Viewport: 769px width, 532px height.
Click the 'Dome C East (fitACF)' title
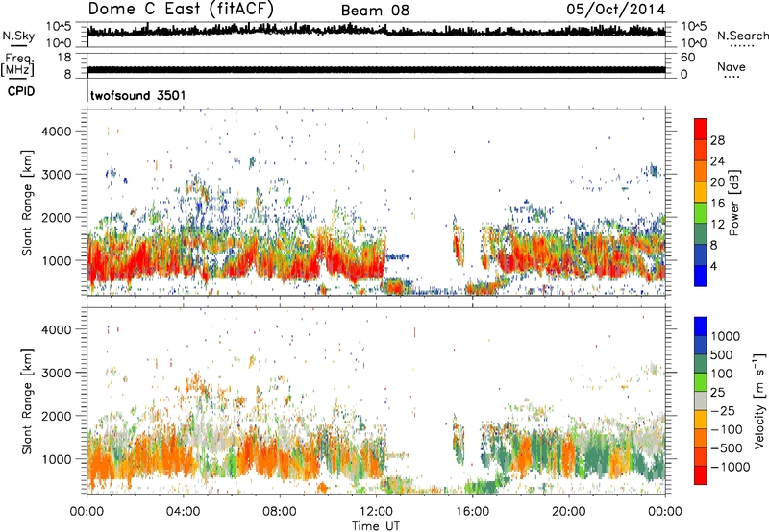(x=181, y=10)
